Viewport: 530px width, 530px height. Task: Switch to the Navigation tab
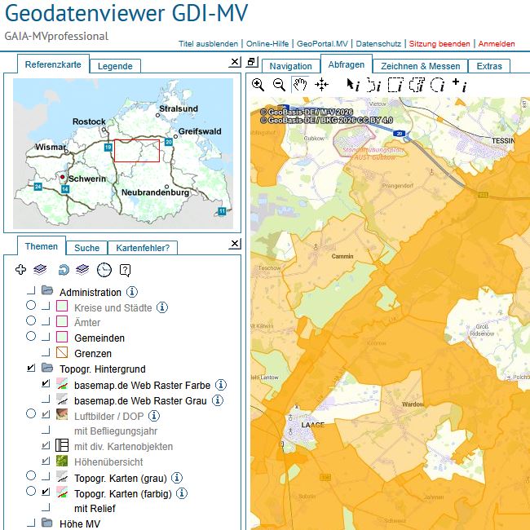pos(291,66)
